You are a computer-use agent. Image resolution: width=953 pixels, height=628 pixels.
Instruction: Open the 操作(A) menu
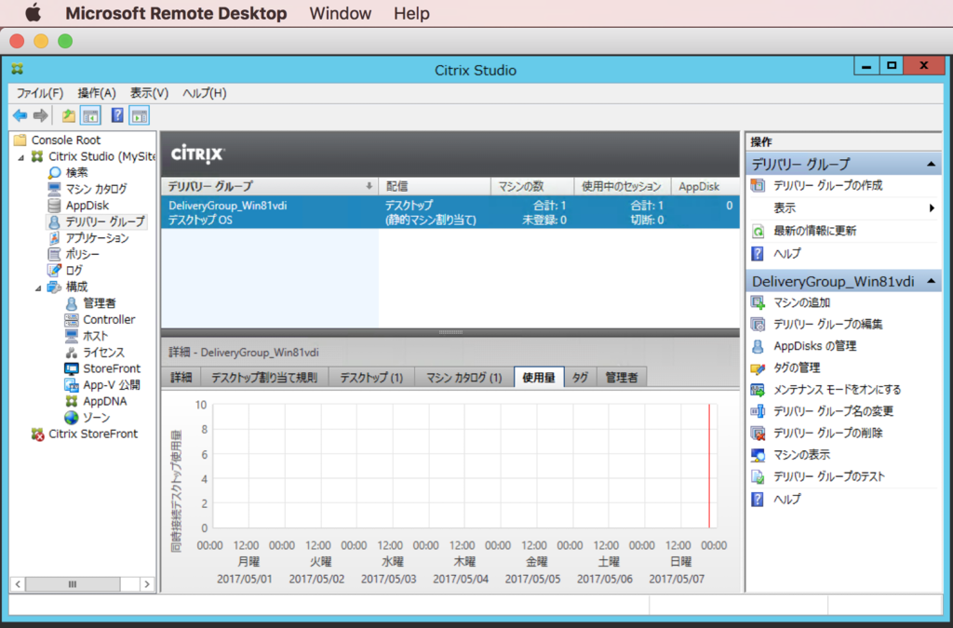97,93
